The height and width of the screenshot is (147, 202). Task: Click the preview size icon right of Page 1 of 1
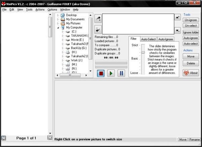pos(50,138)
